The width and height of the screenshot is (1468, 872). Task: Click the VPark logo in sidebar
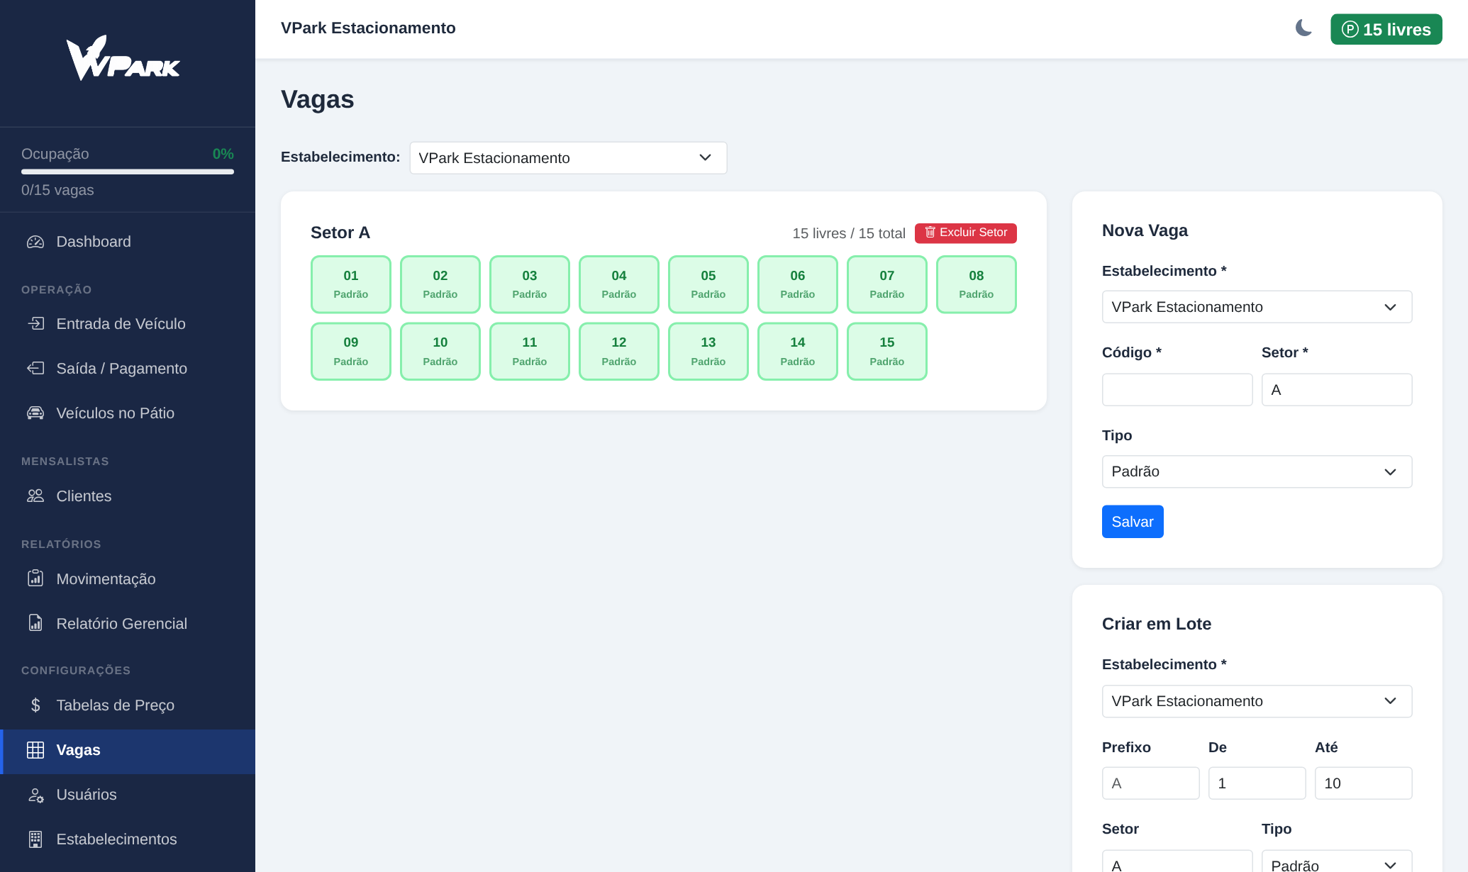pos(123,57)
